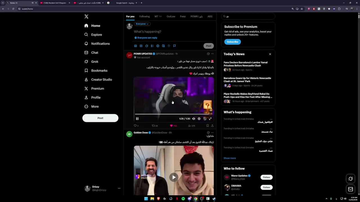
Task: Open Bookmarks from the sidebar
Action: pos(96,70)
